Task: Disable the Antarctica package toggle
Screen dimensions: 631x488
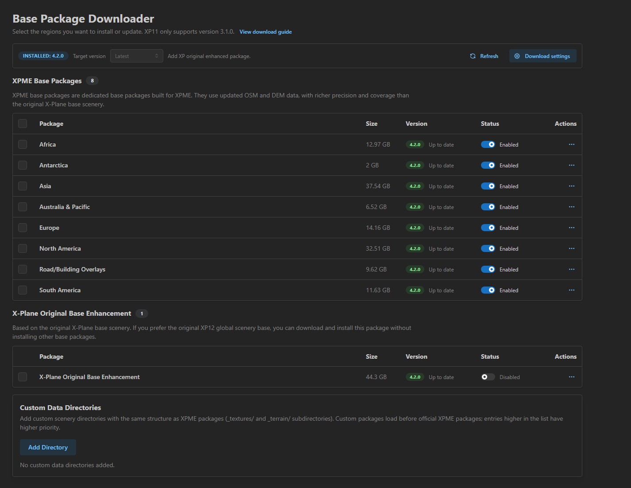Action: coord(488,165)
